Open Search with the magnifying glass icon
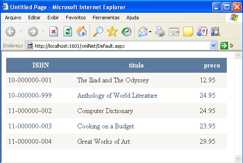Image resolution: width=243 pixels, height=163 pixels. [x=98, y=32]
